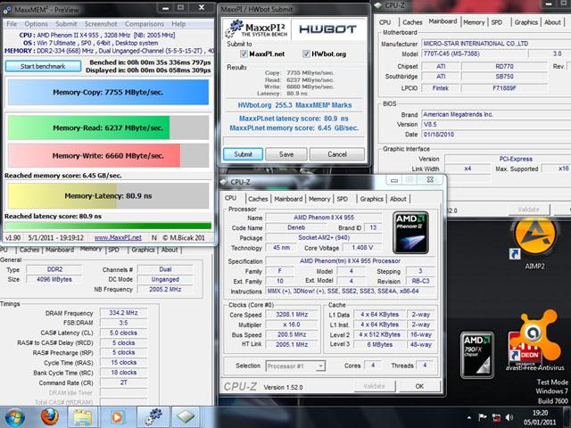Open MaxxMEM Submit menu
The height and width of the screenshot is (428, 571).
click(66, 24)
